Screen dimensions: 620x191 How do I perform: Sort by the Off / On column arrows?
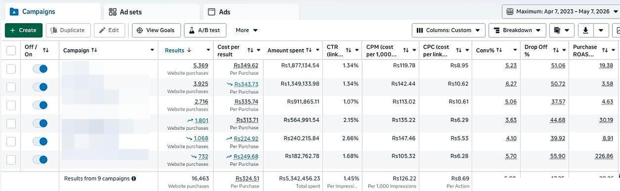[46, 50]
